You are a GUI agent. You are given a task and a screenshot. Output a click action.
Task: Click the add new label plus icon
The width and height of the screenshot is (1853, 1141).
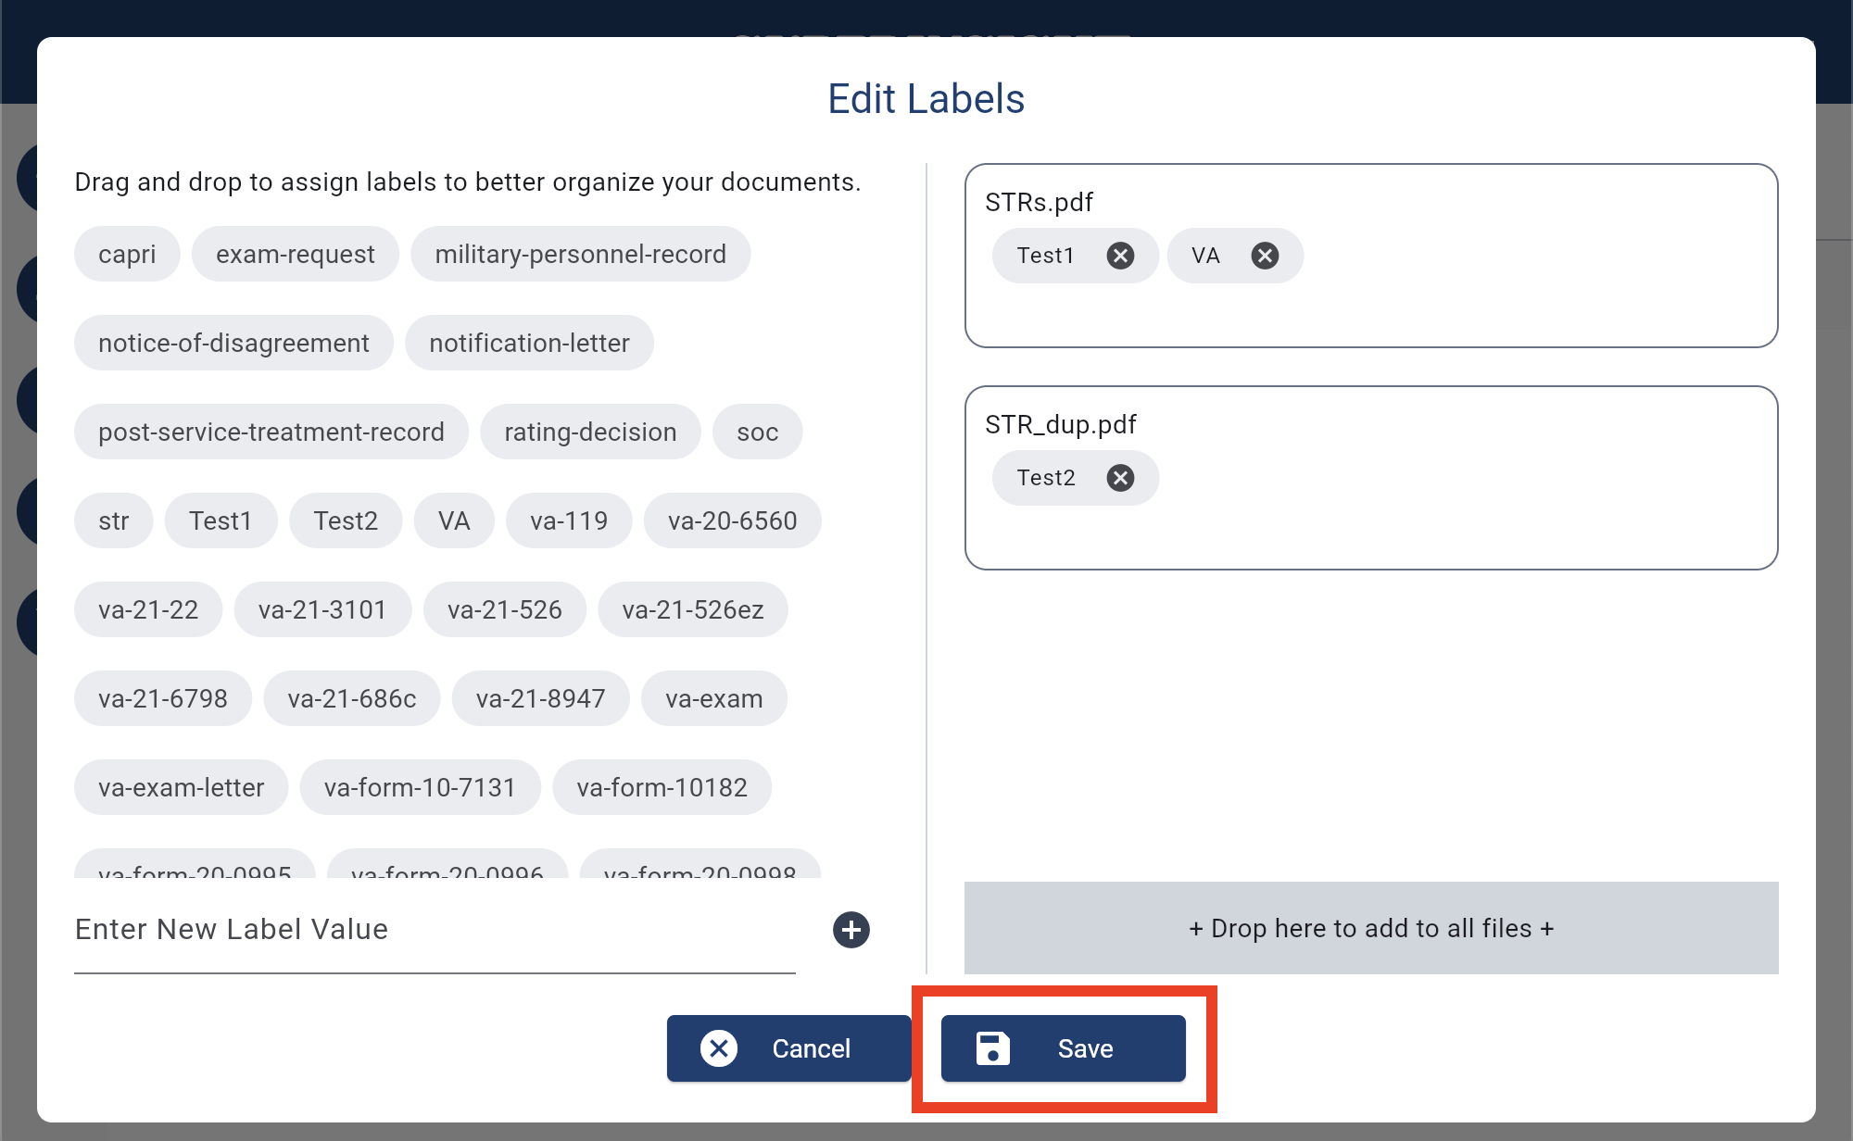852,929
